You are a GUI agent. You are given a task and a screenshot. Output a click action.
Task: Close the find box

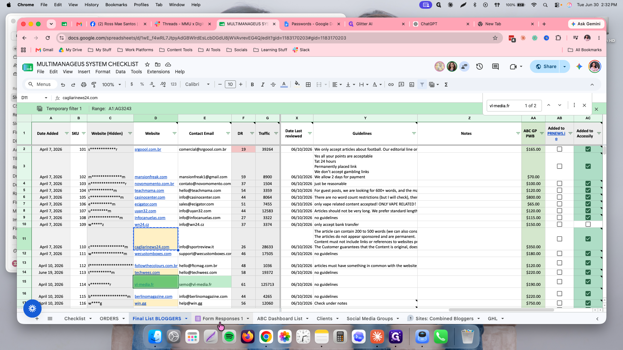point(584,105)
